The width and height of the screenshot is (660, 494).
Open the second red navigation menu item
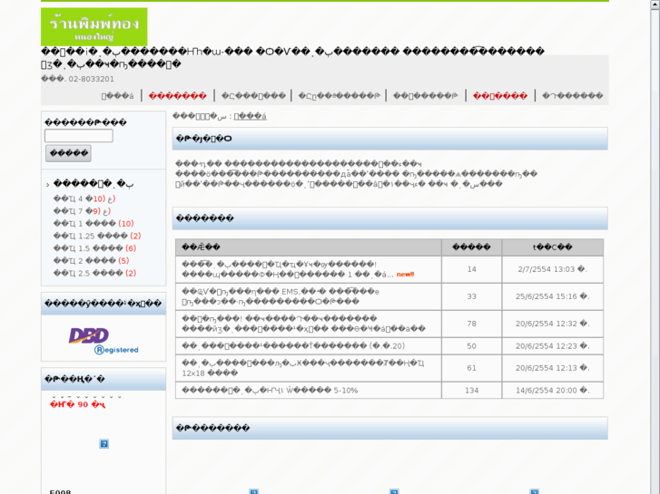tap(500, 96)
